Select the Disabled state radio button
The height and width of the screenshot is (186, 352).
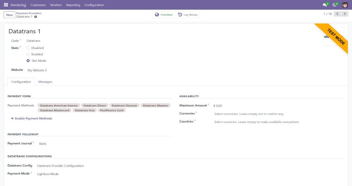pos(28,48)
